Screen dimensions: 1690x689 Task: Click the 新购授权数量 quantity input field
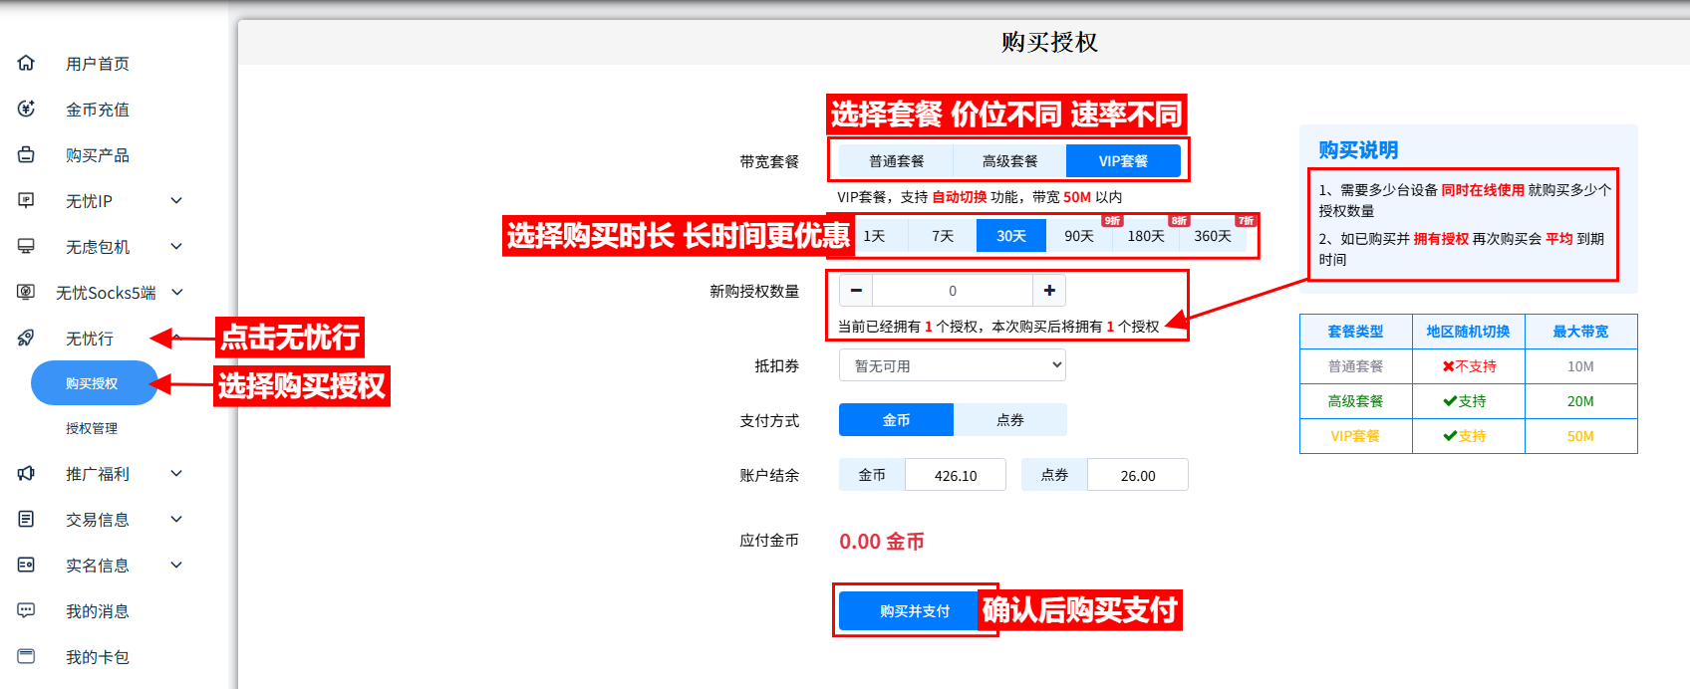click(x=952, y=291)
